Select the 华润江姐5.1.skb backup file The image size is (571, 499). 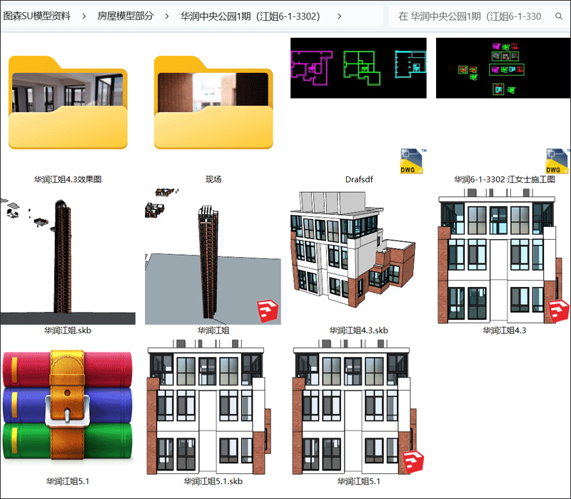(x=213, y=410)
